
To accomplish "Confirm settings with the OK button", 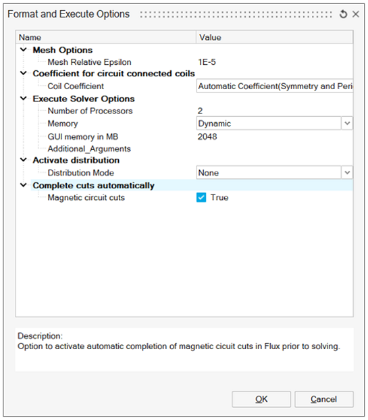I will pyautogui.click(x=261, y=399).
